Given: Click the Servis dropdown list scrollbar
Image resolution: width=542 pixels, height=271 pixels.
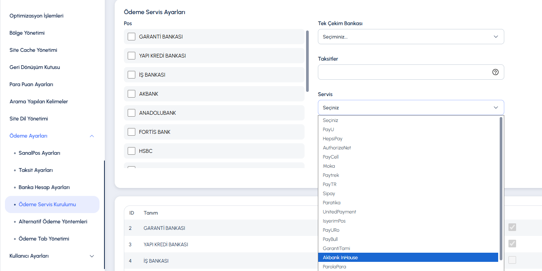Looking at the screenshot, I should tap(501, 189).
